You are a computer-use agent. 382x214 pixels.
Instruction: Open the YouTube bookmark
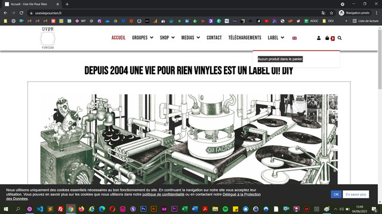click(x=267, y=21)
